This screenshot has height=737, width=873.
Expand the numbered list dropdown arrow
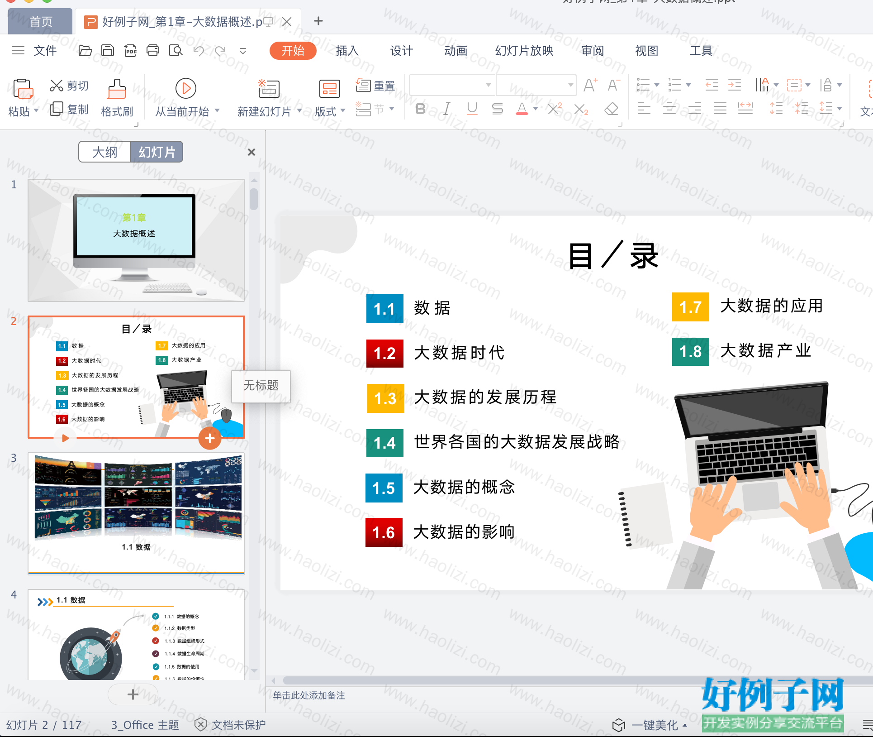tap(688, 85)
